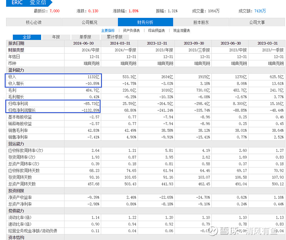Select the 财务分析 tab

click(x=146, y=22)
